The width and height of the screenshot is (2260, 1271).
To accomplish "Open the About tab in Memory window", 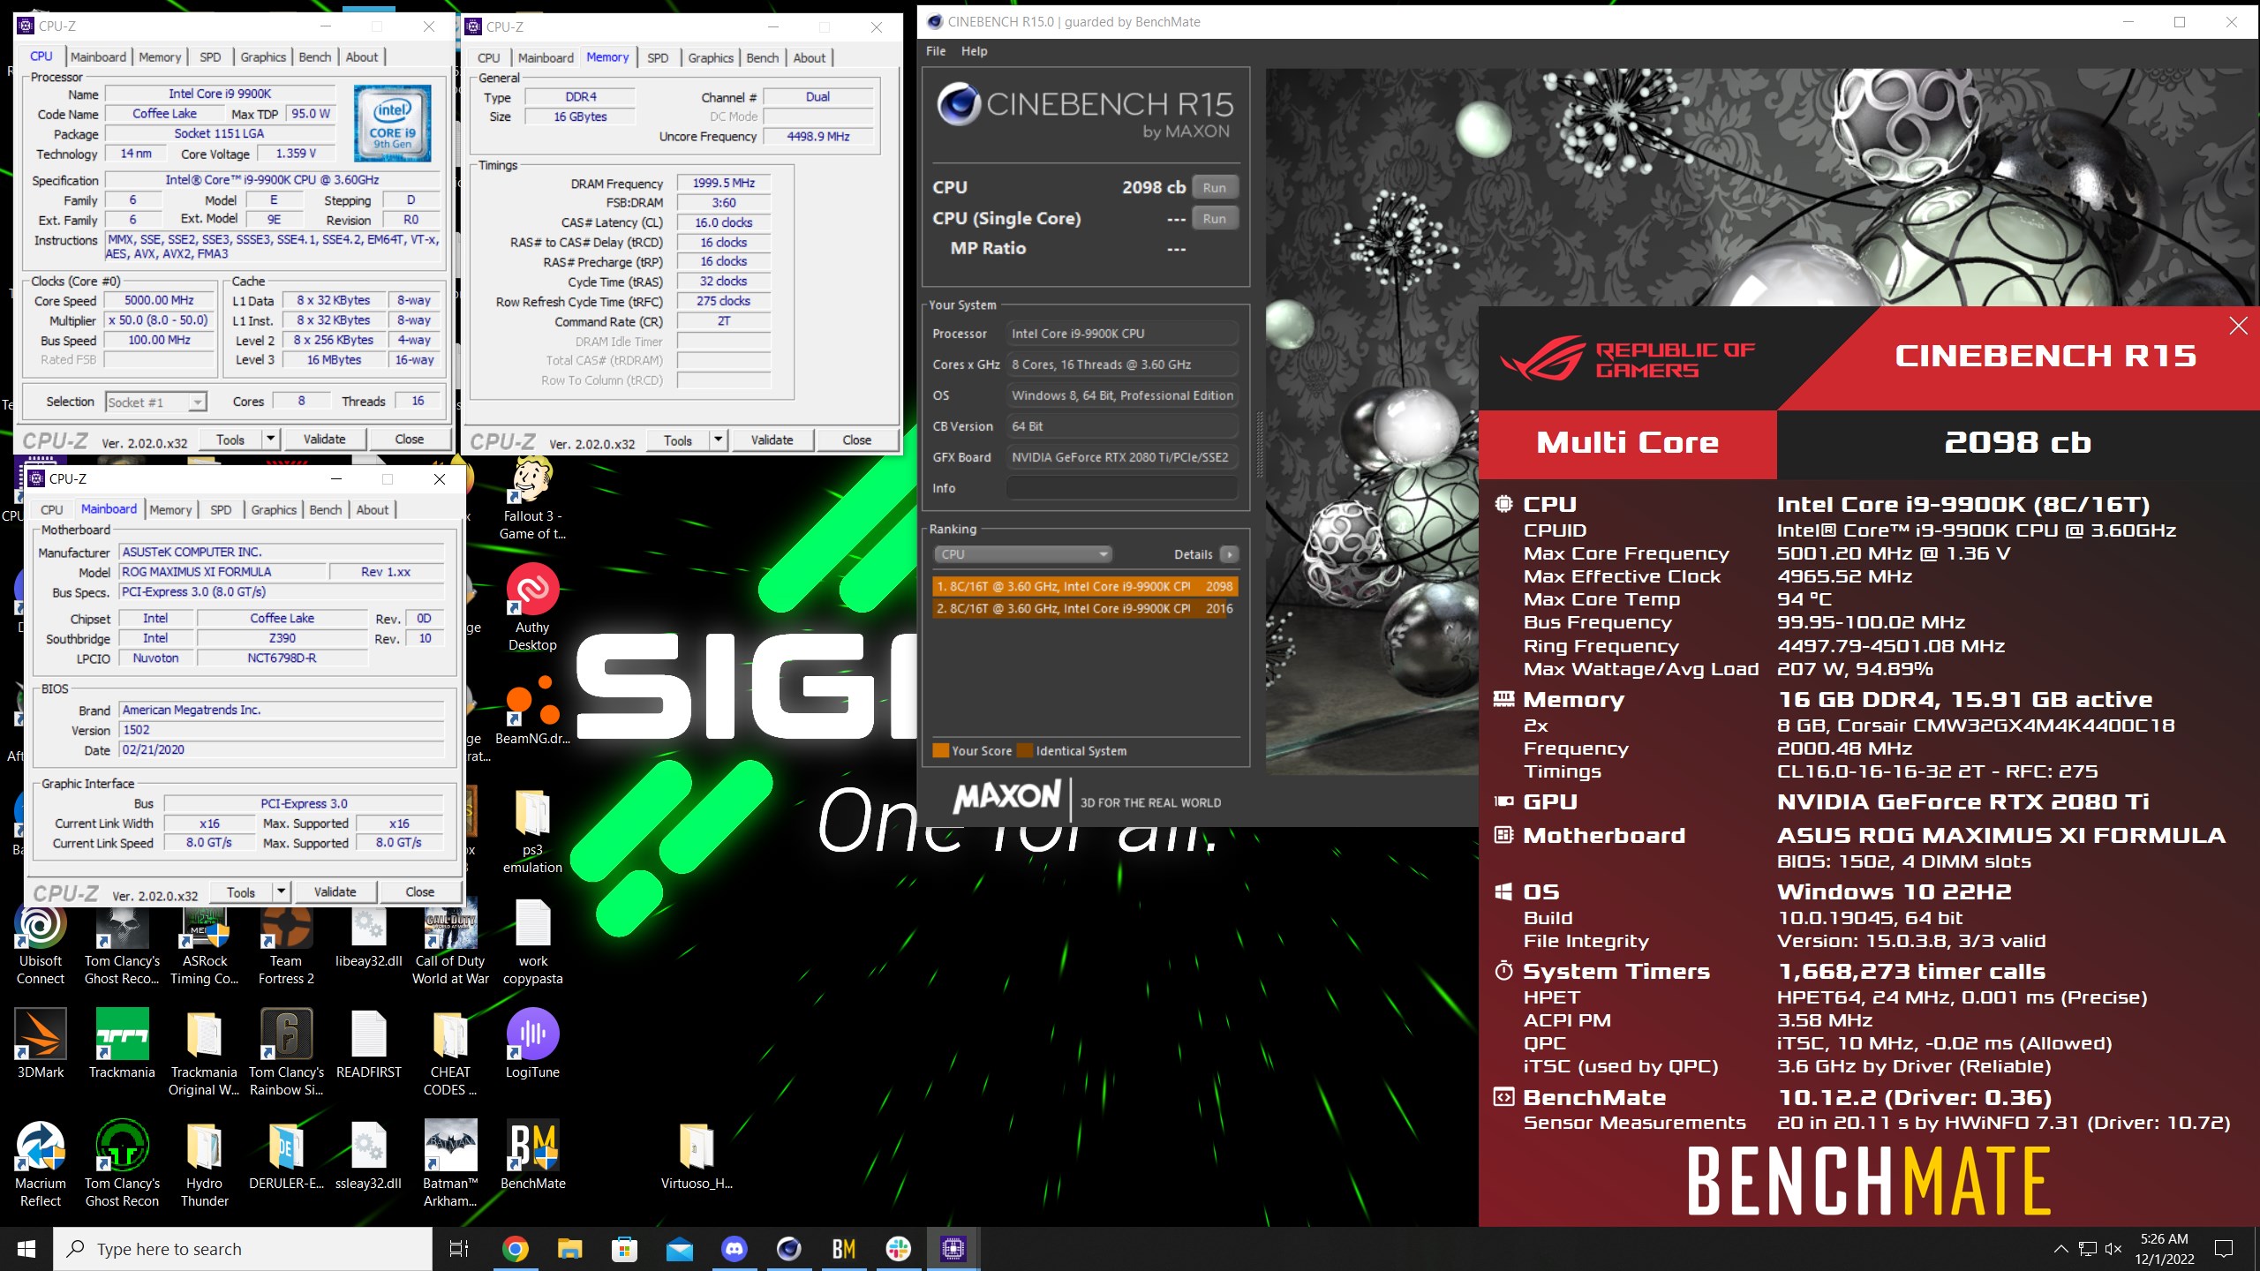I will point(810,58).
